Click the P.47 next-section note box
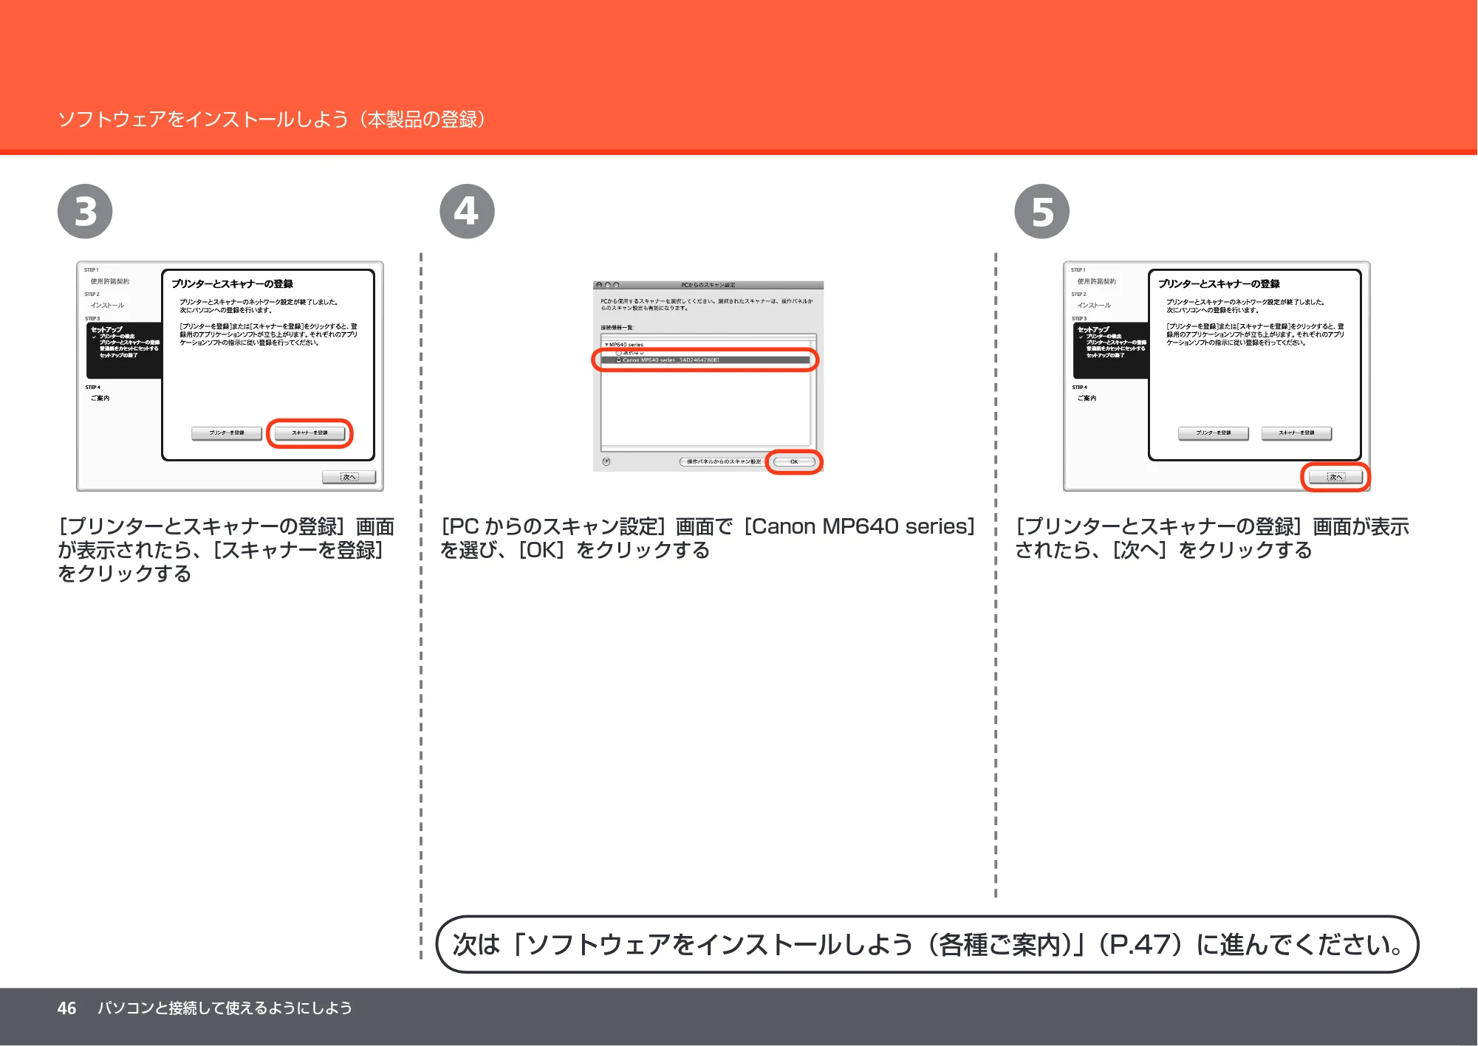Image resolution: width=1478 pixels, height=1046 pixels. point(927,944)
